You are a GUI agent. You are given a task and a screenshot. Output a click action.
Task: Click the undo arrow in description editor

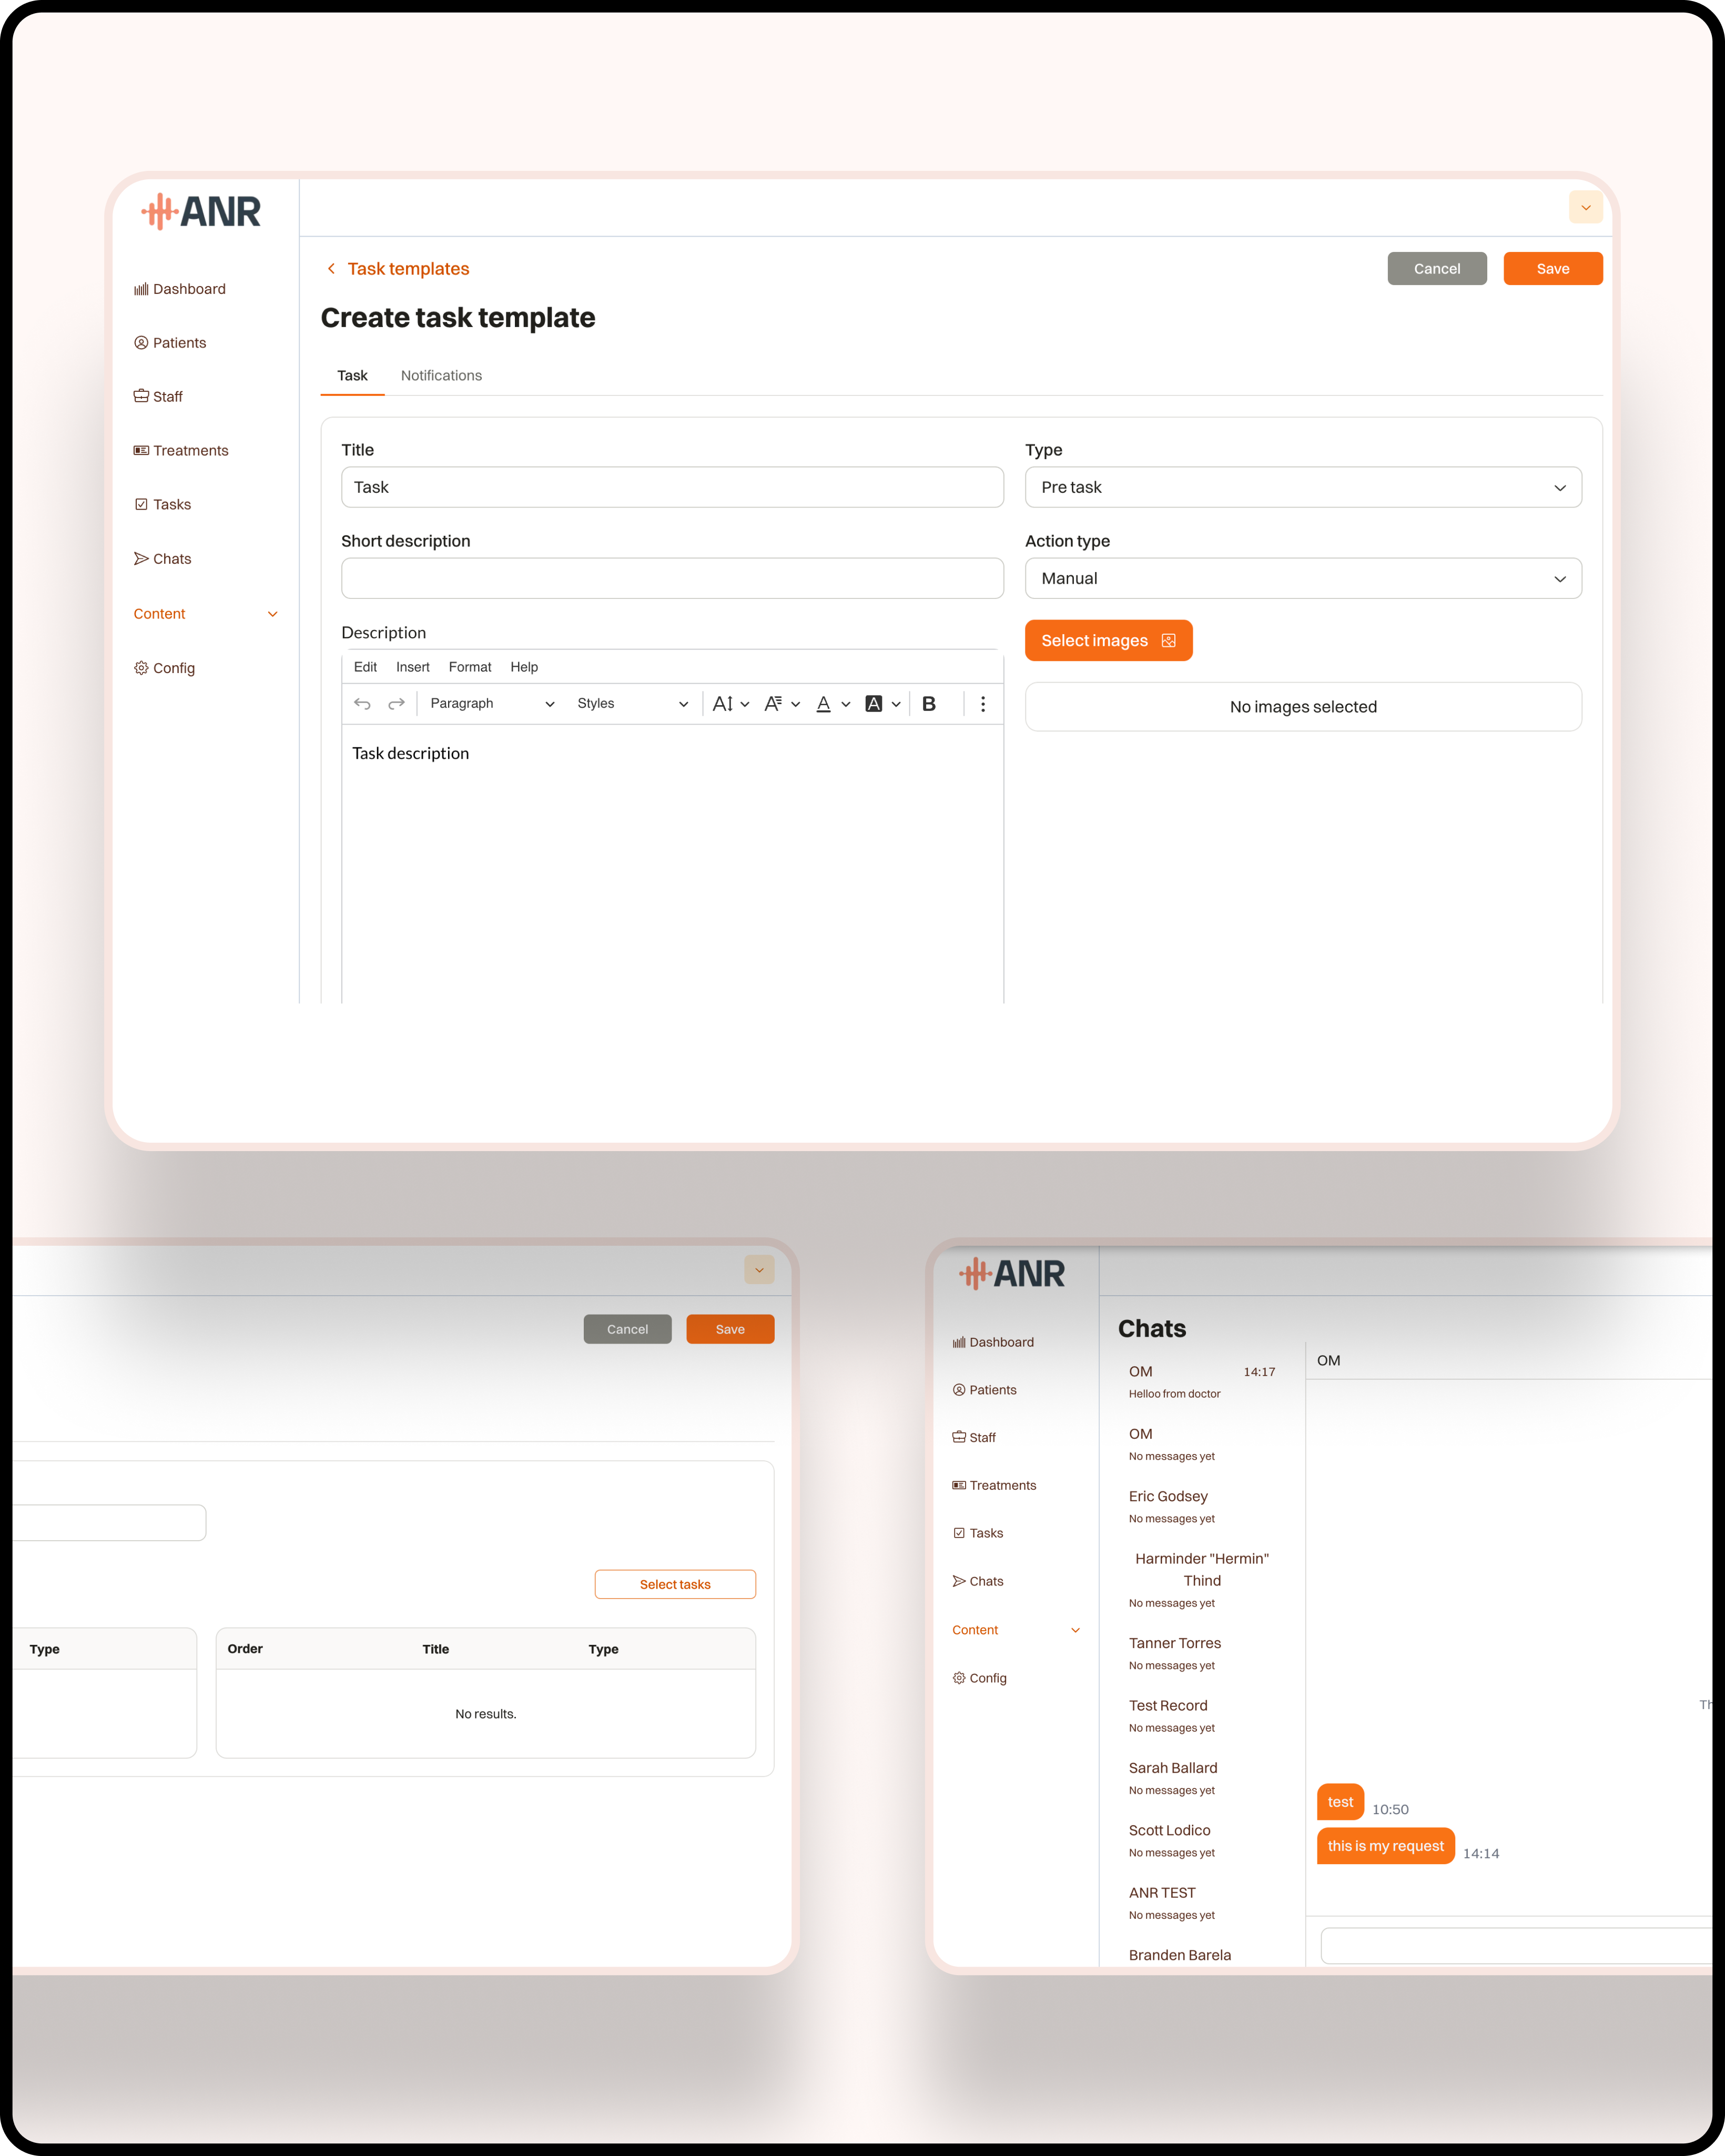coord(362,704)
